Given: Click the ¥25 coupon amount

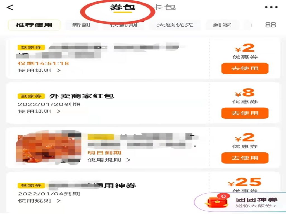Looking at the screenshot, I should [x=245, y=182].
